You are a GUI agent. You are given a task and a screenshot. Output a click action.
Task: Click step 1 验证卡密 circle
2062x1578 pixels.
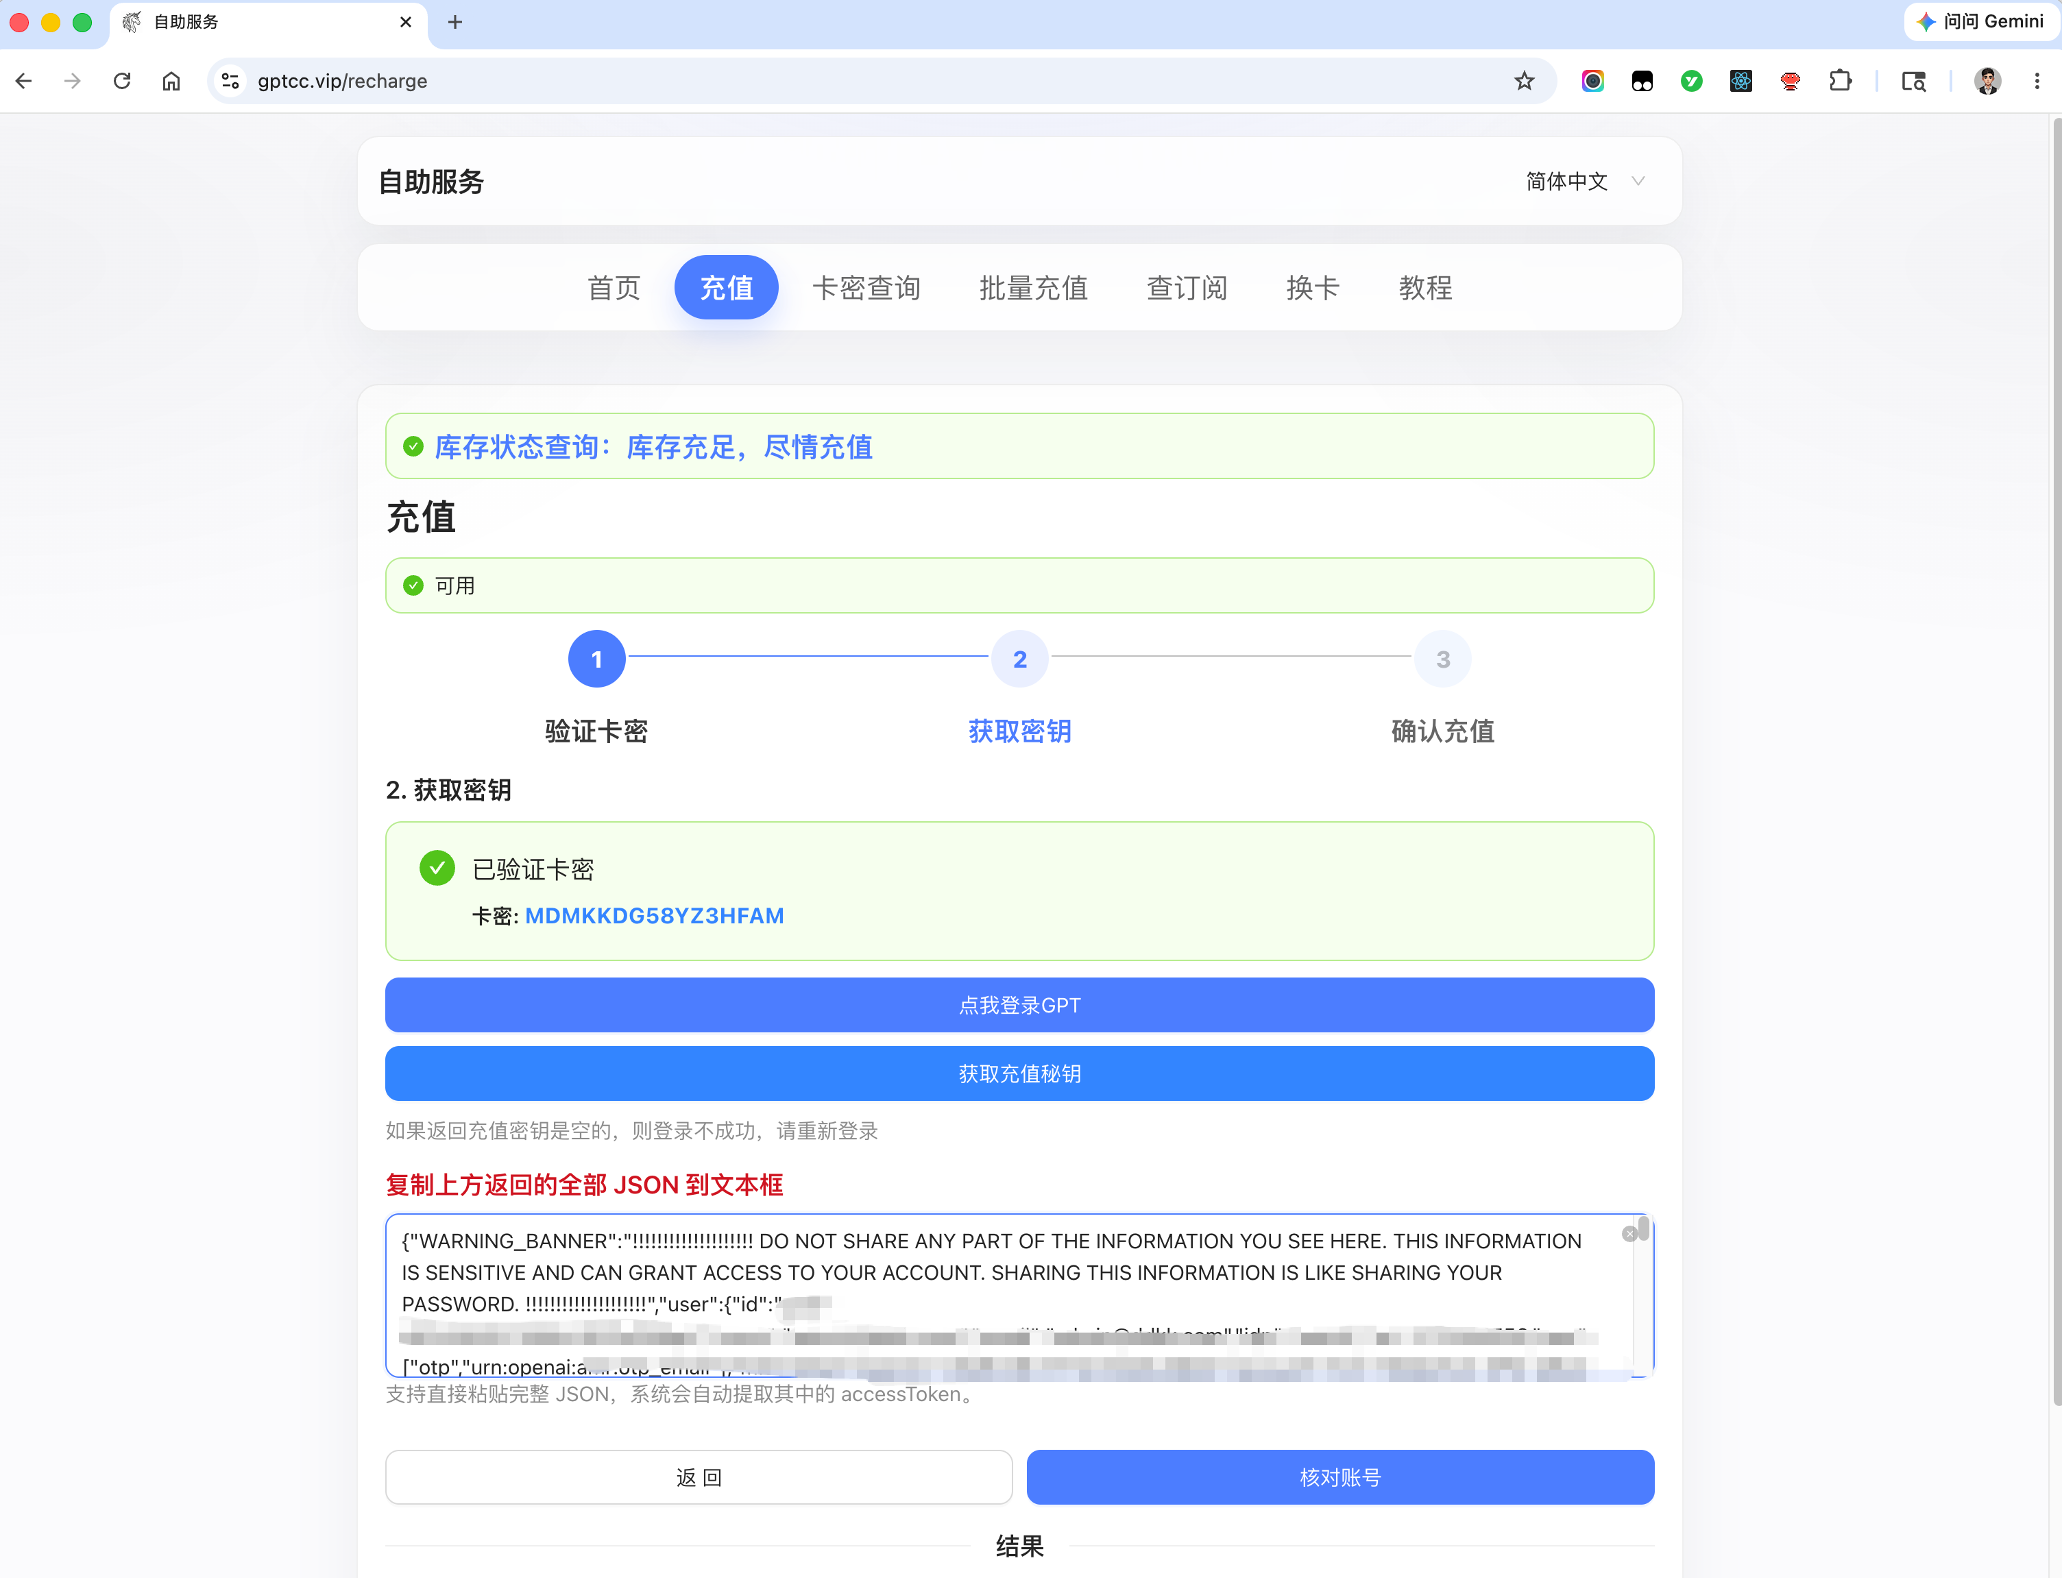[596, 659]
